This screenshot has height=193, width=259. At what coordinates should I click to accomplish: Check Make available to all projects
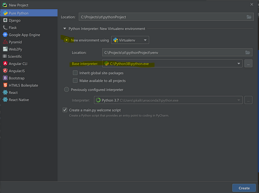(75, 81)
